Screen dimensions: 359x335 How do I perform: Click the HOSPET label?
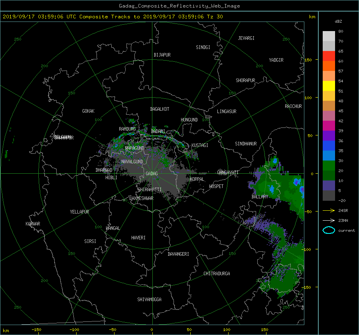216,186
